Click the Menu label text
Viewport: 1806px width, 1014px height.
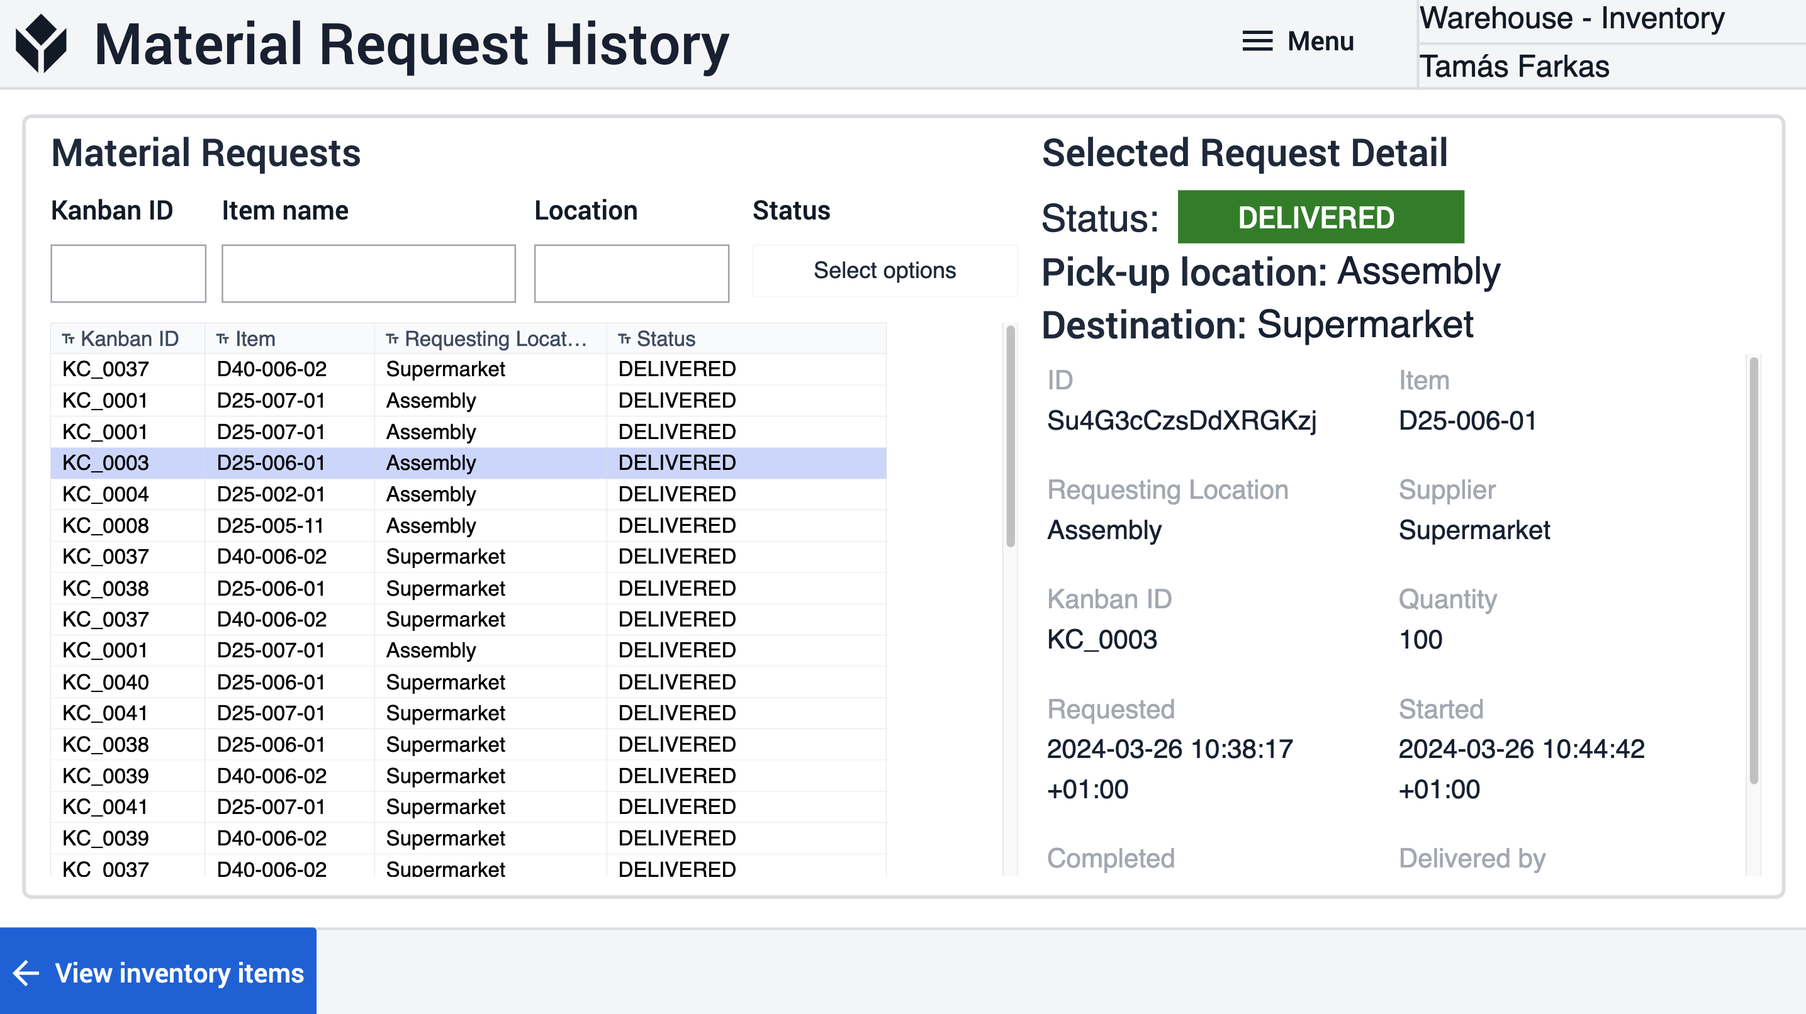pyautogui.click(x=1320, y=42)
